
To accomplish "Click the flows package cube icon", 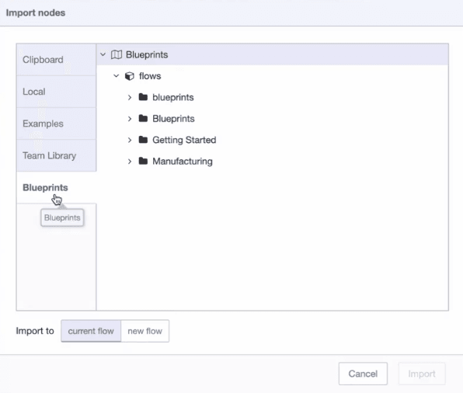I will [130, 76].
